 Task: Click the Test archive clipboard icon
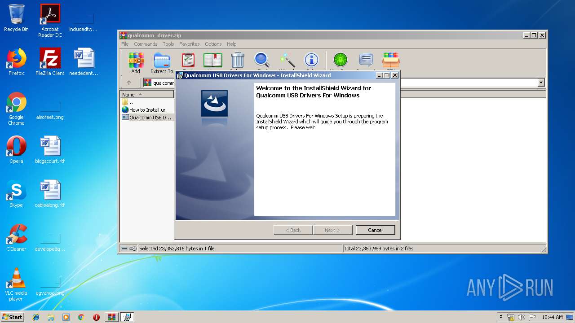188,60
